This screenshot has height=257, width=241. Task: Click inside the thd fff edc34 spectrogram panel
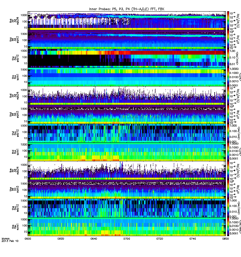pyautogui.click(x=127, y=96)
